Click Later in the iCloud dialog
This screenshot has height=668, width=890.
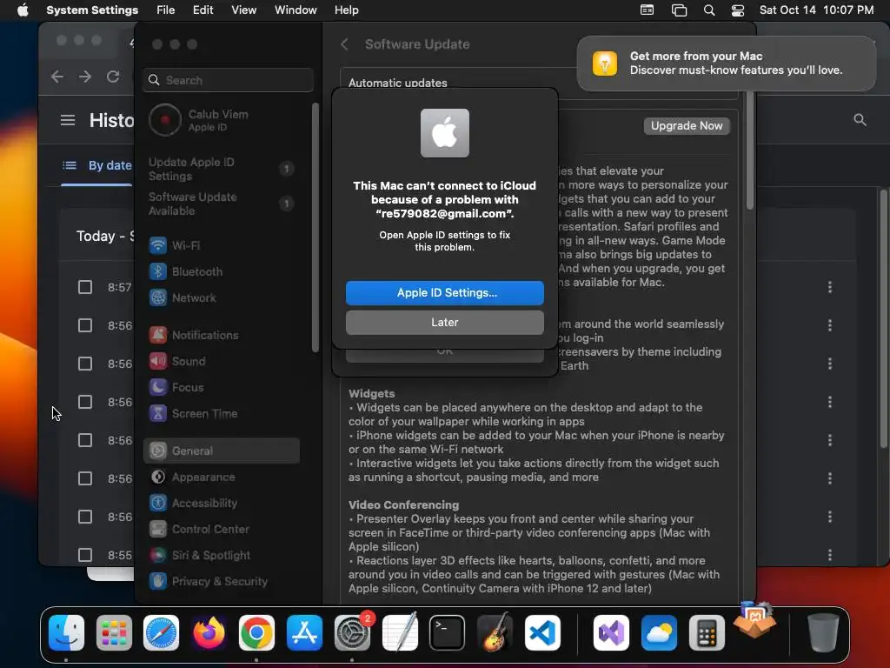(x=445, y=323)
